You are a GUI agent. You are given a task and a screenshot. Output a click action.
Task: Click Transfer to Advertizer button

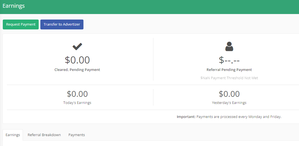(62, 24)
